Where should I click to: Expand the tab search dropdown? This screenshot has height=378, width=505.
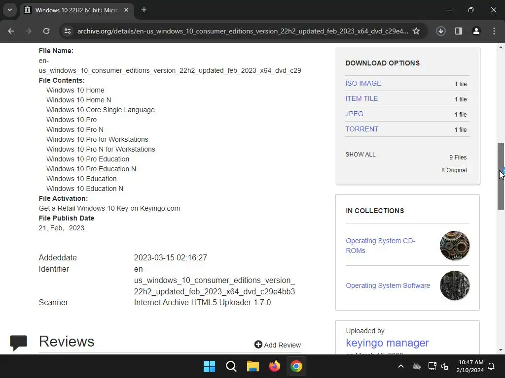pyautogui.click(x=10, y=10)
